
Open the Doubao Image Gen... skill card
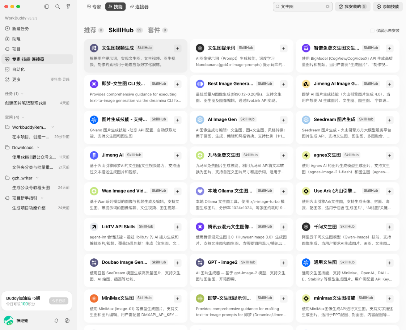pos(135,270)
